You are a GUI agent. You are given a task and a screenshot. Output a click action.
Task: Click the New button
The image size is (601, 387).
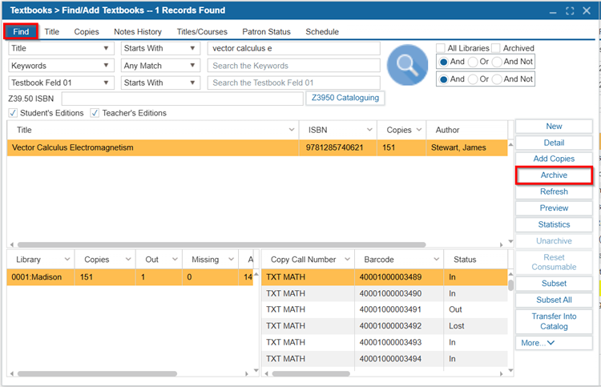(554, 127)
